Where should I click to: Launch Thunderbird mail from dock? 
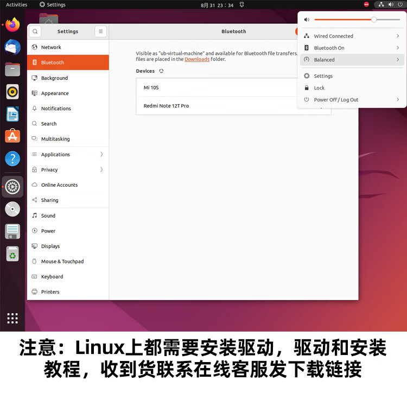point(12,47)
